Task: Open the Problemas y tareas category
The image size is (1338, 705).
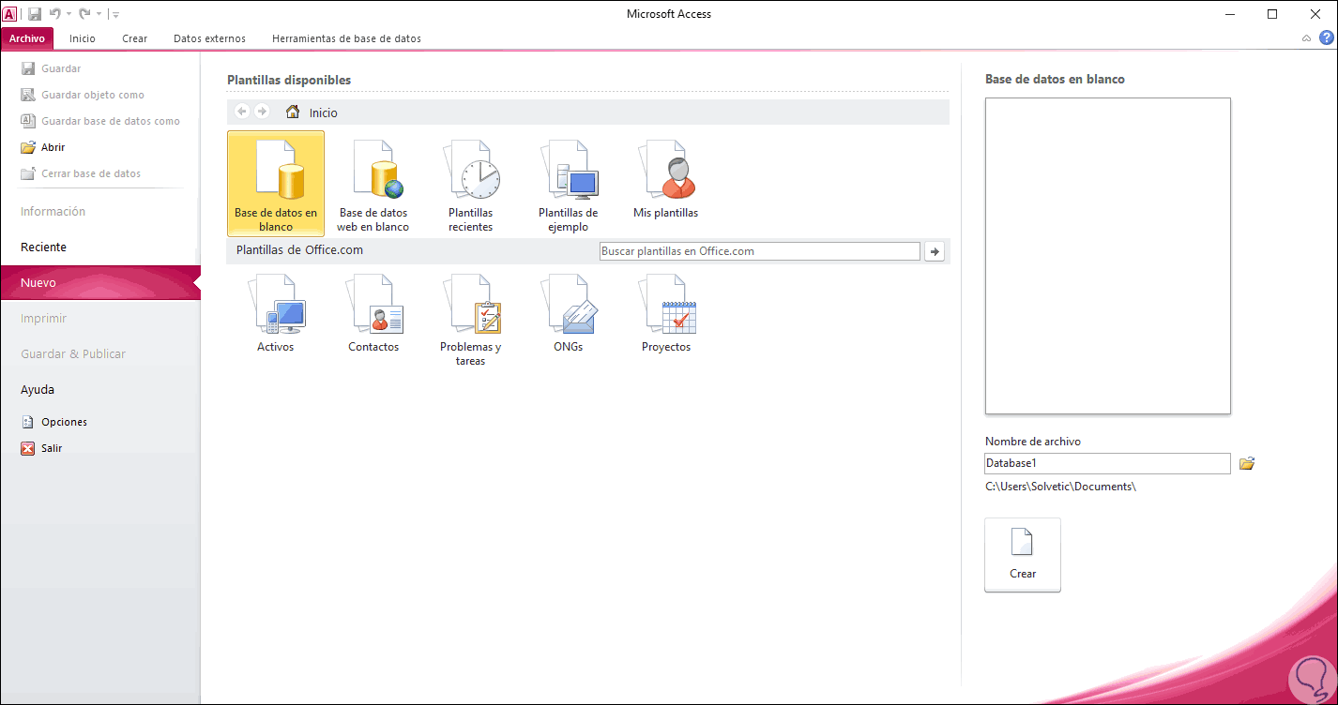Action: tap(471, 321)
